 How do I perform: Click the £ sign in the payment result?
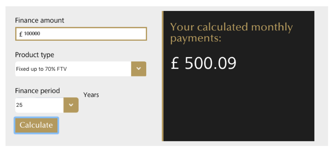175,63
